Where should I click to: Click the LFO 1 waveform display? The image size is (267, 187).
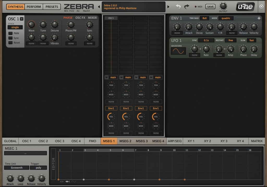pyautogui.click(x=178, y=51)
